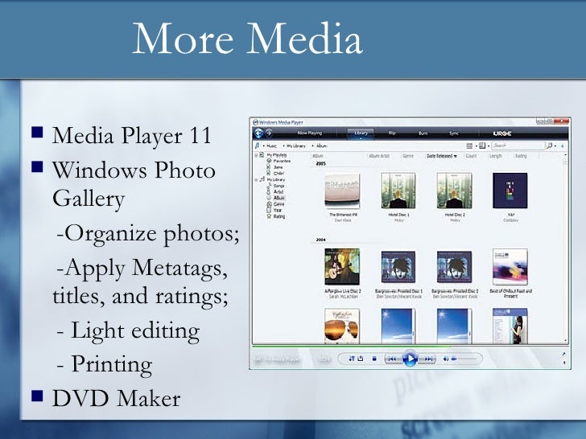Screen dimensions: 586x439
Task: Select Year under My Library
Action: [x=278, y=210]
